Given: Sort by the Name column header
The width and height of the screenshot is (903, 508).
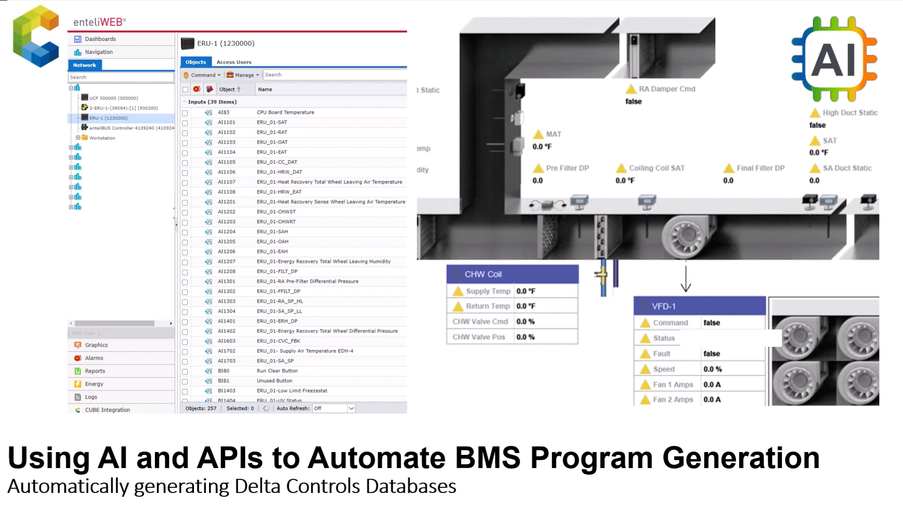Looking at the screenshot, I should [265, 89].
